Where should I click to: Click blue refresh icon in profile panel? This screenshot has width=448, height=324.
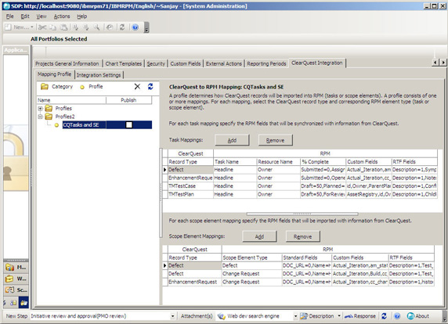150,86
